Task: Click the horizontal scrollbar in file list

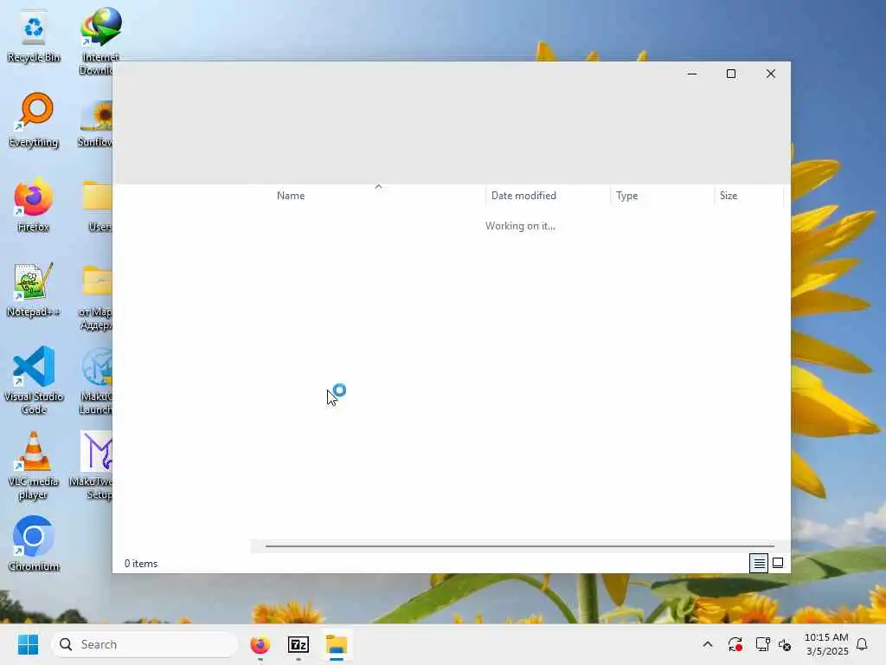Action: [x=519, y=546]
